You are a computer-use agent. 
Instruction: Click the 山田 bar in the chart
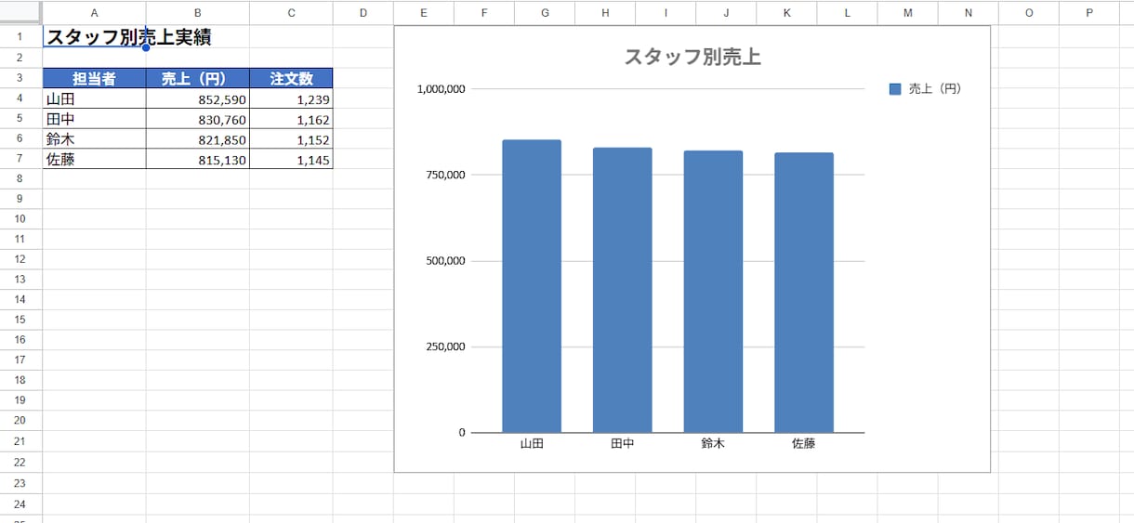coord(532,286)
